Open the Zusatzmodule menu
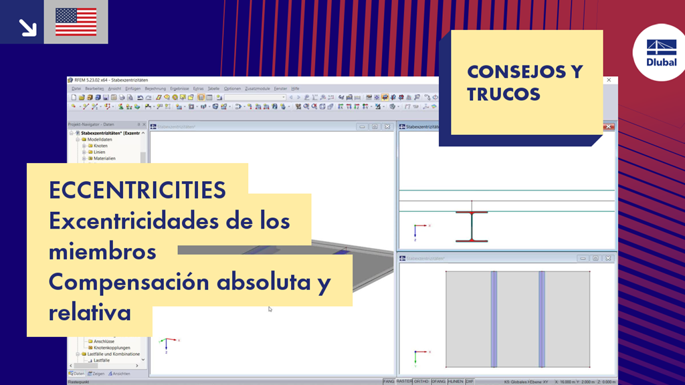 (258, 89)
